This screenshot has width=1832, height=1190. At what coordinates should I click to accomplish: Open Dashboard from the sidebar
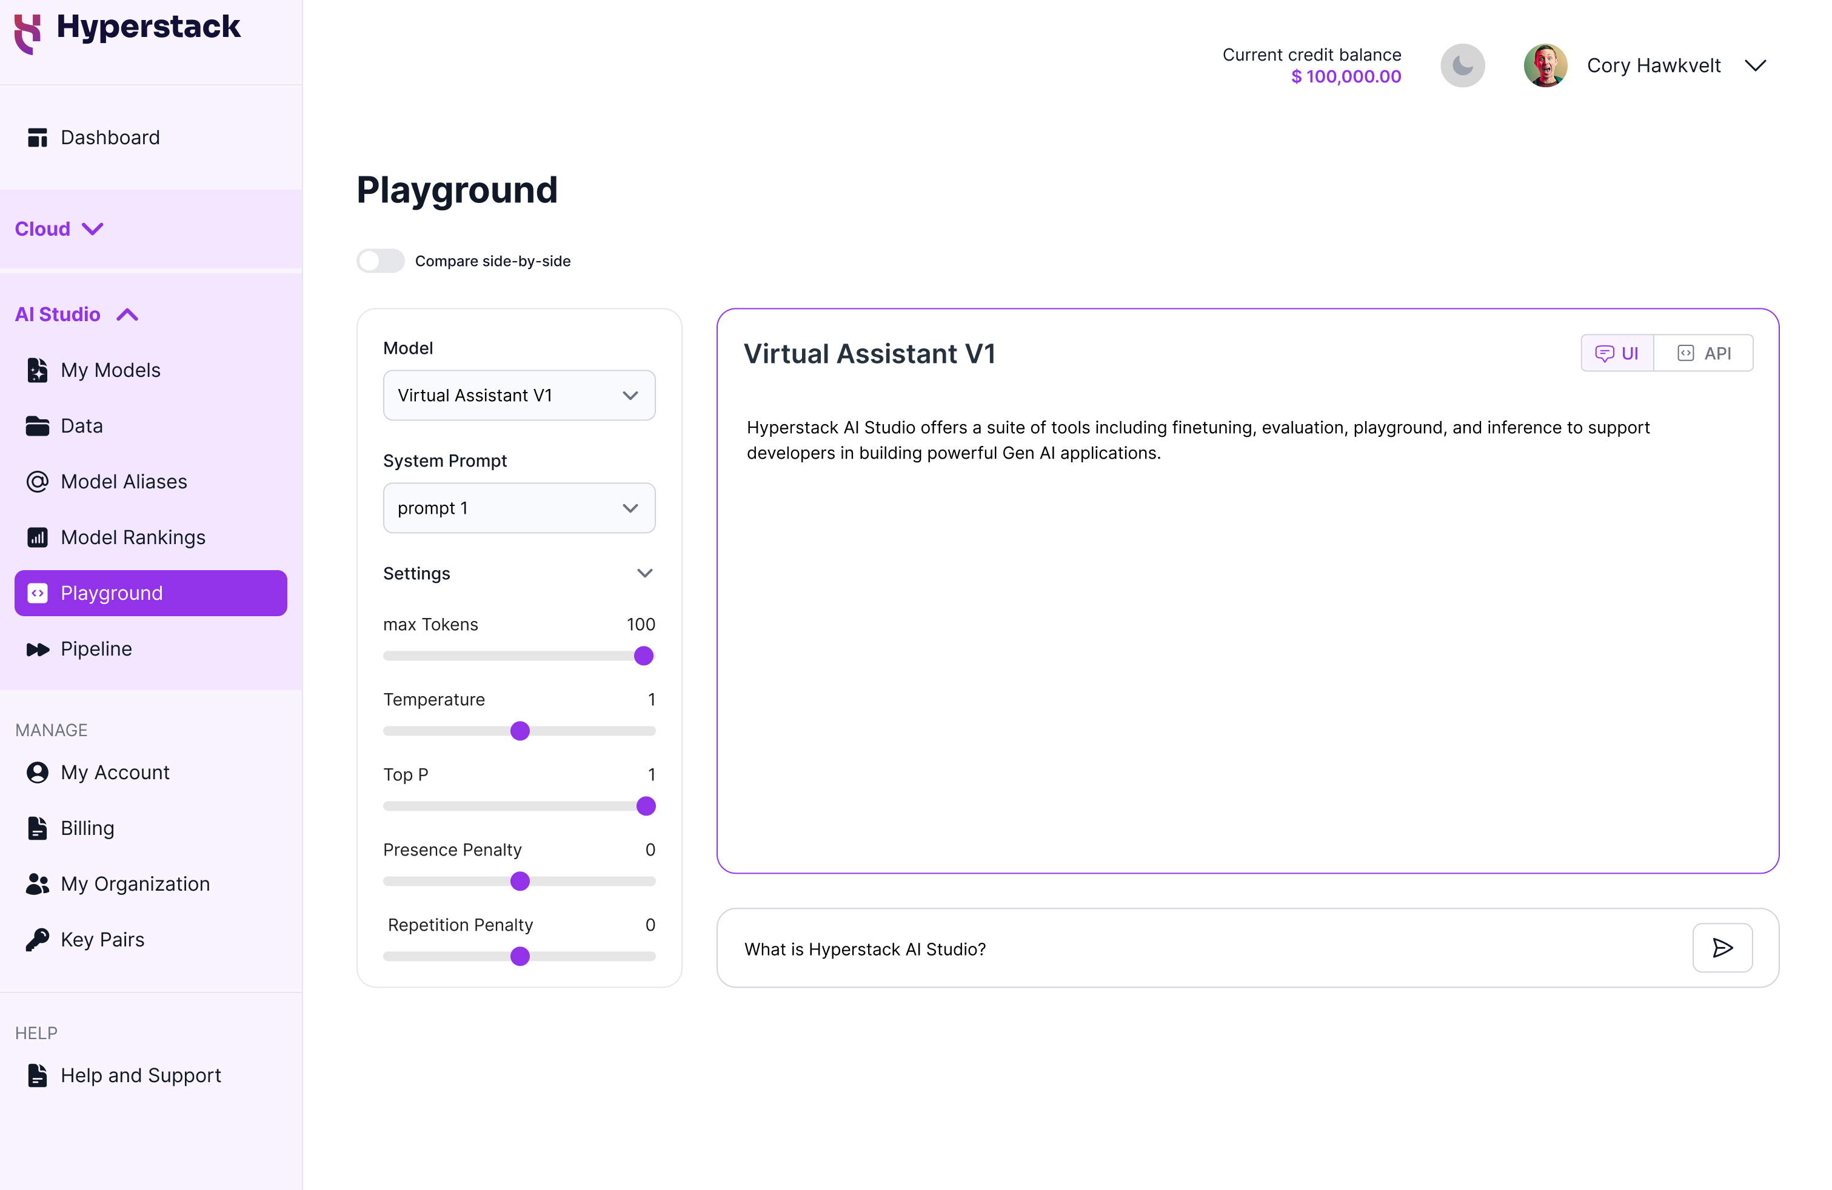151,138
